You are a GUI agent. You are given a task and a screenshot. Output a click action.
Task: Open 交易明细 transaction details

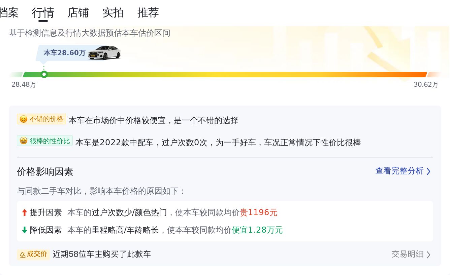coord(407,254)
